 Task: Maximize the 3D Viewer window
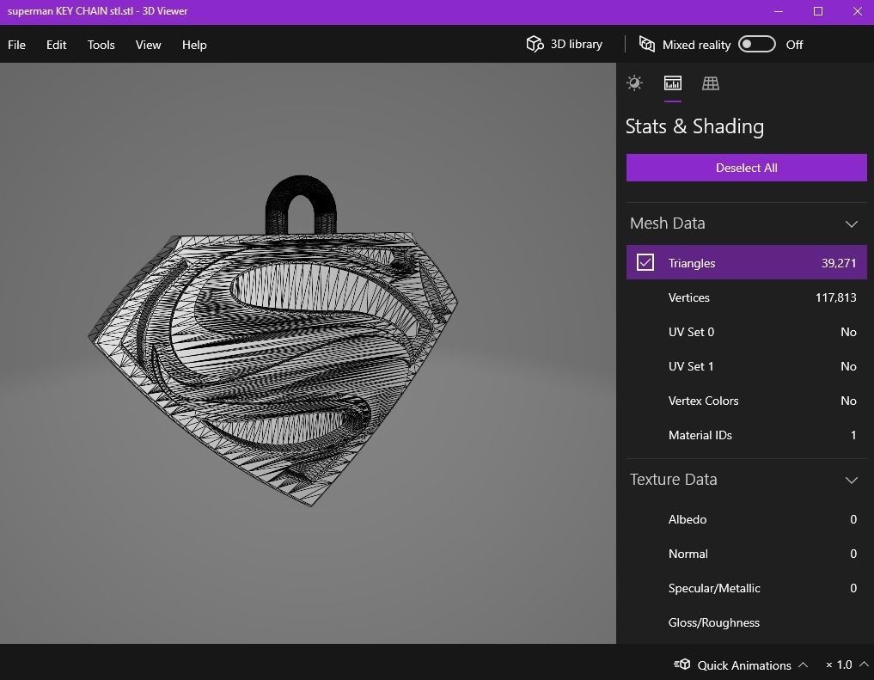point(817,11)
